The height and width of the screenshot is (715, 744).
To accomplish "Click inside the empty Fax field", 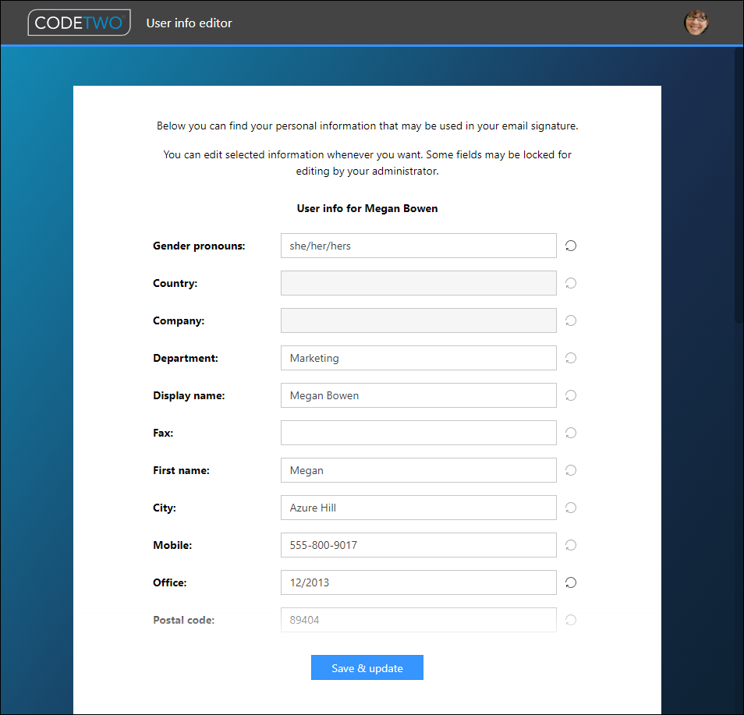I will pyautogui.click(x=418, y=433).
